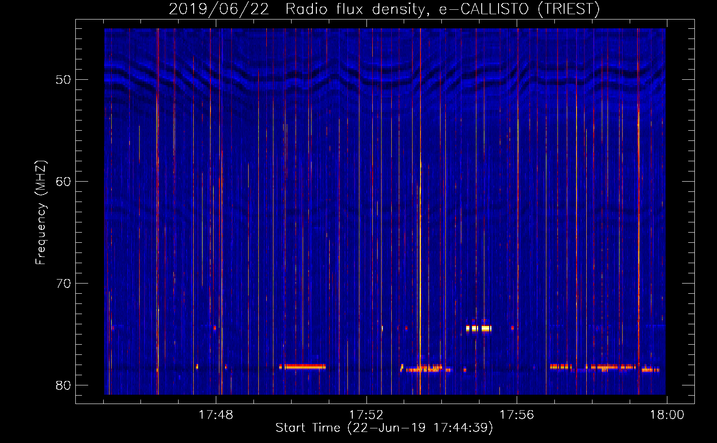Viewport: 717px width, 443px height.
Task: Click the plot title 'Radio flux density, e-CALLISTO (TRIEST)'
Action: tap(442, 9)
